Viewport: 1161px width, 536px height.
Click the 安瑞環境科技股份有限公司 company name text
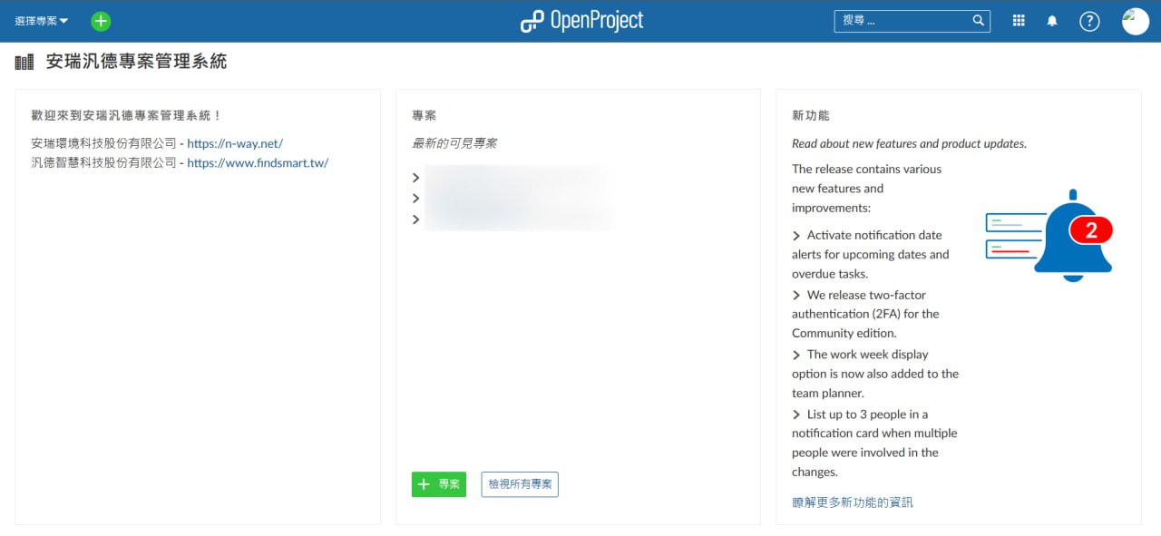(103, 143)
